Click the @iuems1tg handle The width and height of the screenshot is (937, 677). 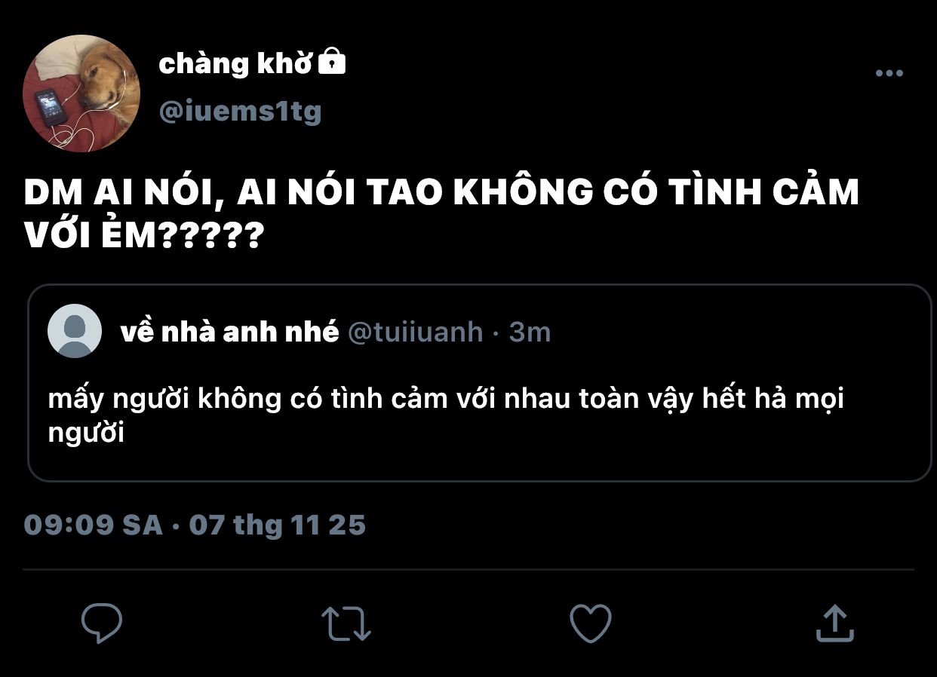point(240,112)
